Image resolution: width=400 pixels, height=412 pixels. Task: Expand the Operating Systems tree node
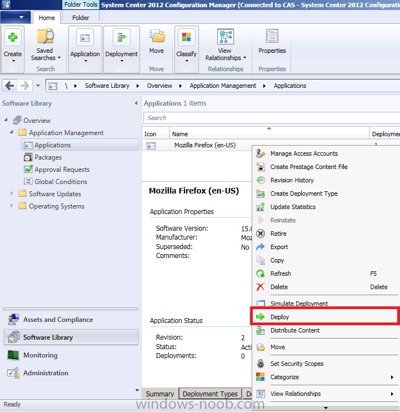tap(11, 206)
